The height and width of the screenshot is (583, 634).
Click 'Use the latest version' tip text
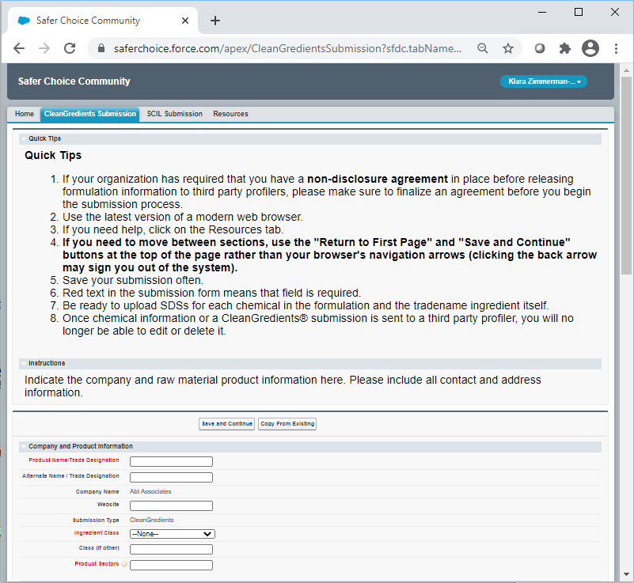coord(182,217)
